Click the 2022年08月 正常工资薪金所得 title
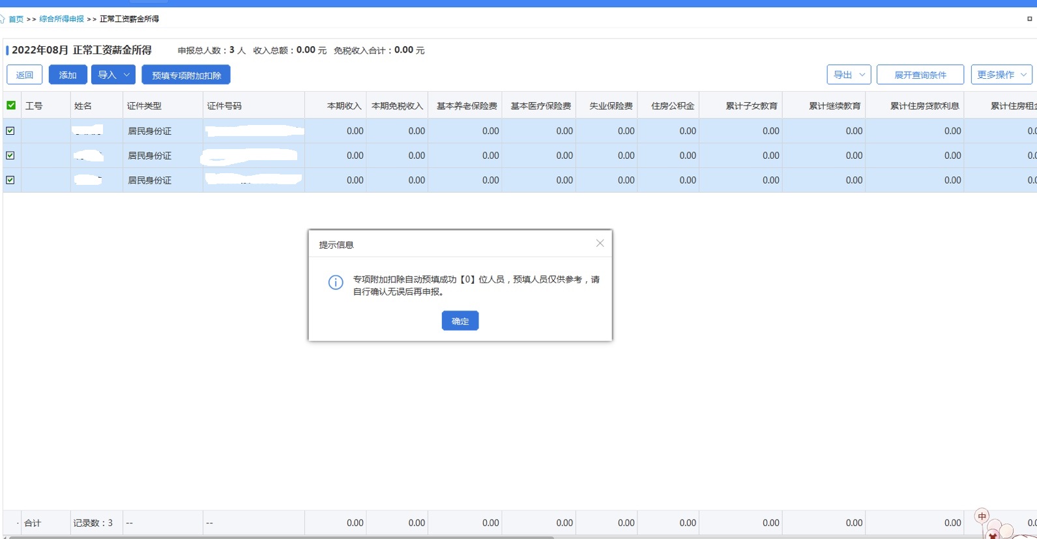1037x539 pixels. click(x=81, y=50)
